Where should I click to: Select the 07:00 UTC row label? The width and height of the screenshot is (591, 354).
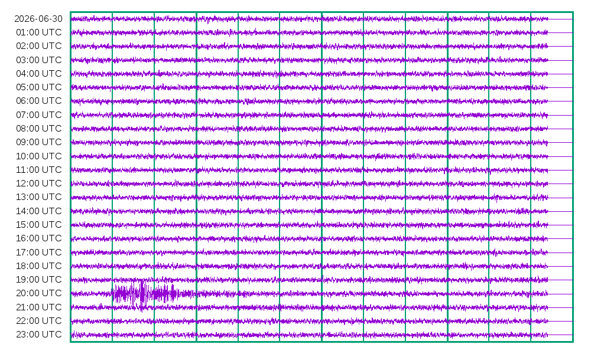click(x=39, y=114)
